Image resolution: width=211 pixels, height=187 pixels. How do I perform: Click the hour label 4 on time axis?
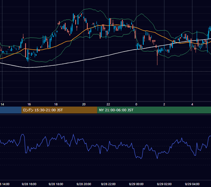click(192, 104)
